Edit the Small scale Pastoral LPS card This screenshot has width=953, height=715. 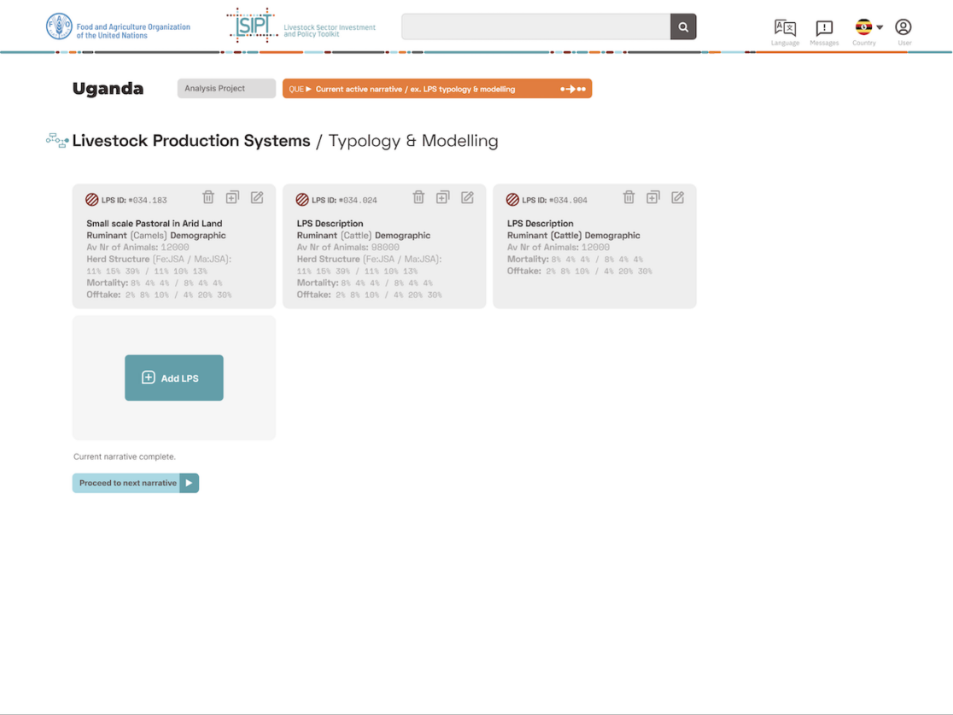click(257, 197)
